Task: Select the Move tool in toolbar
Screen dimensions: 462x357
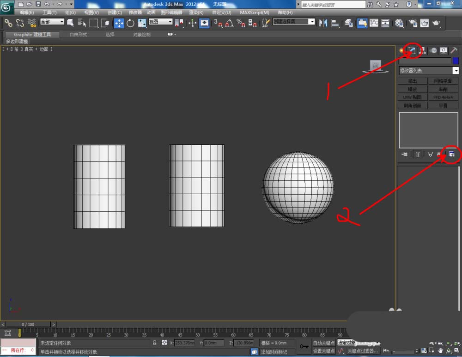Action: (x=119, y=23)
